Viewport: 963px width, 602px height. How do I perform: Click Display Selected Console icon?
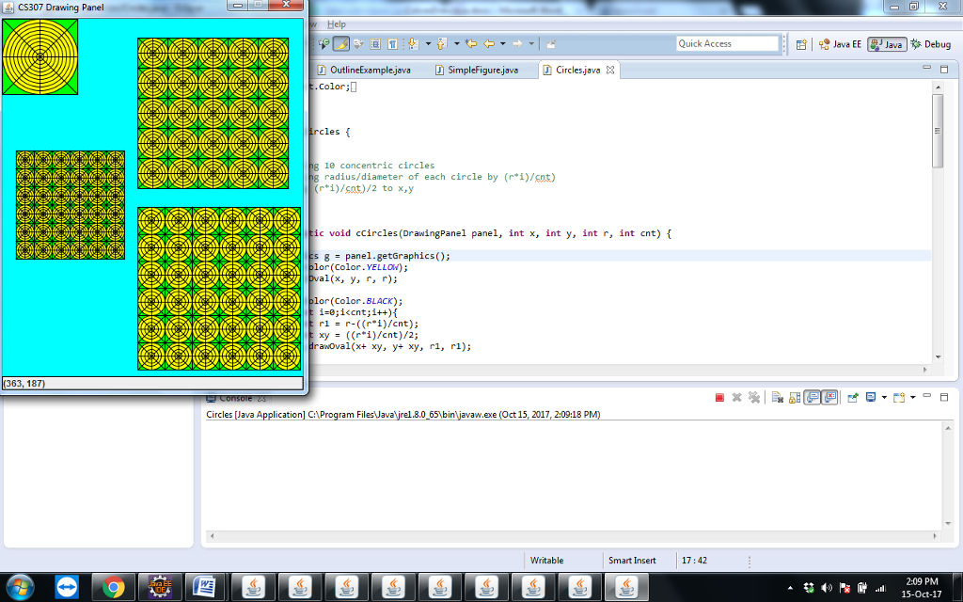871,397
